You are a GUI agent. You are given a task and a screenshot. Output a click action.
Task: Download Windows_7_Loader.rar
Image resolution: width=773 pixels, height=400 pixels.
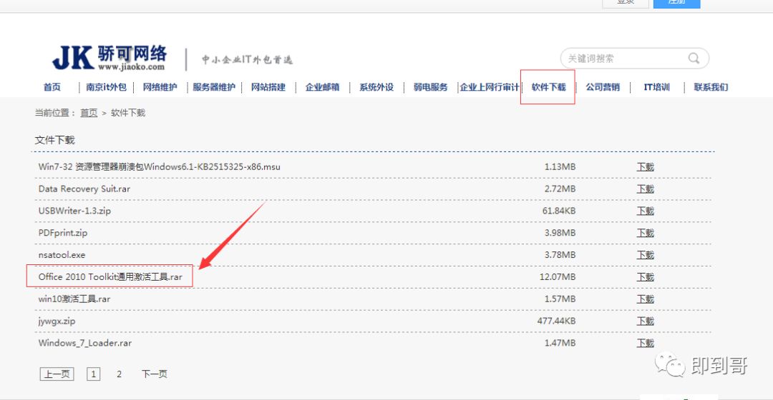pyautogui.click(x=645, y=343)
